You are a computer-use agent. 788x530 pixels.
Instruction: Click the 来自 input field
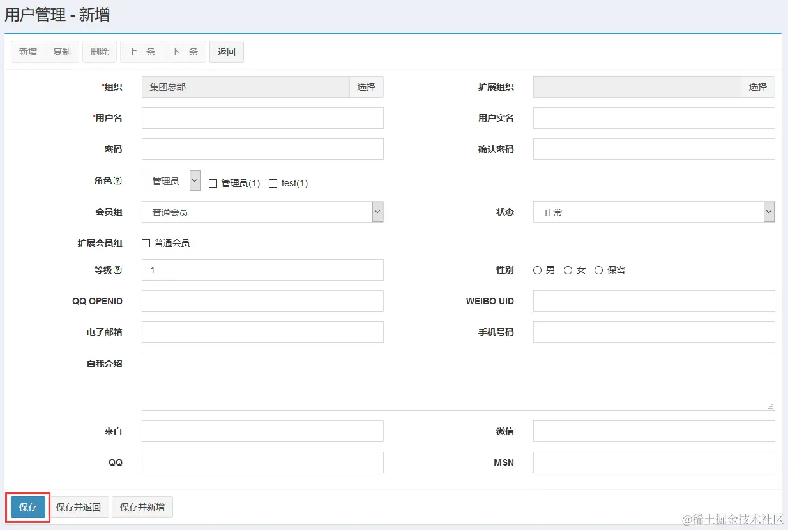click(x=262, y=431)
